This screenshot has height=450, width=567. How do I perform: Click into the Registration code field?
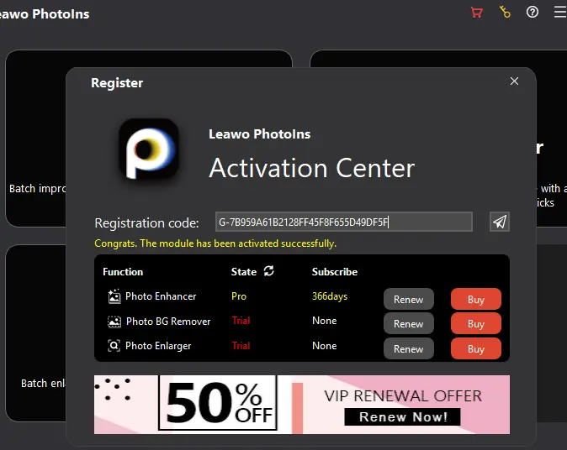click(x=344, y=222)
